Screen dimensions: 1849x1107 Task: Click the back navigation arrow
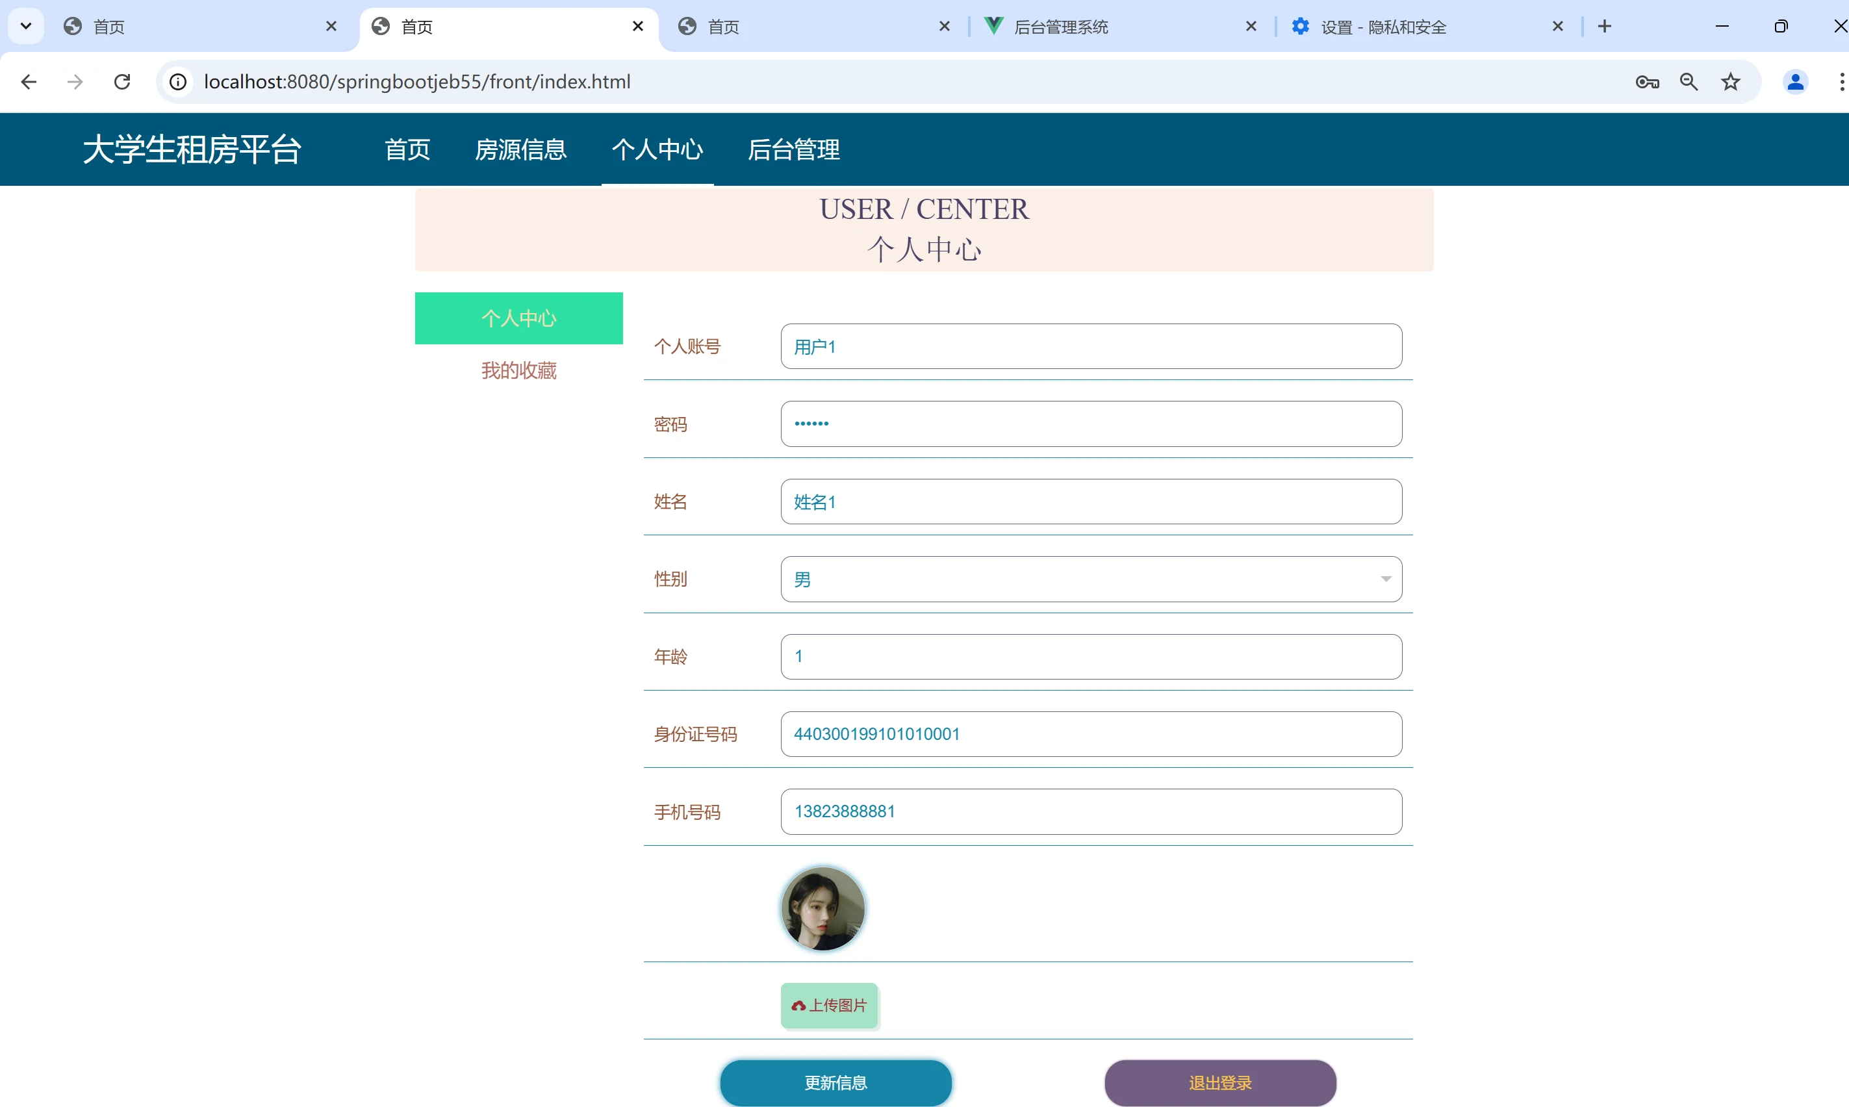[x=29, y=81]
